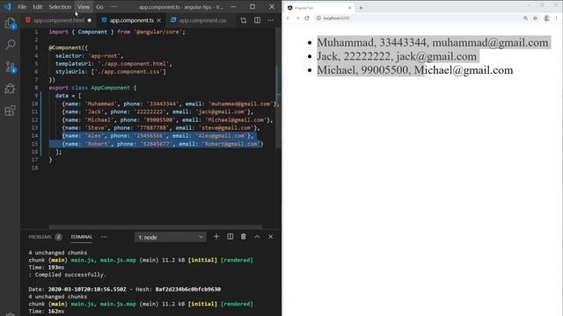563x316 pixels.
Task: Open the View menu
Action: [84, 6]
